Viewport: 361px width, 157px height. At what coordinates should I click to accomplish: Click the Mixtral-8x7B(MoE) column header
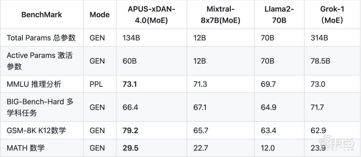pyautogui.click(x=220, y=15)
